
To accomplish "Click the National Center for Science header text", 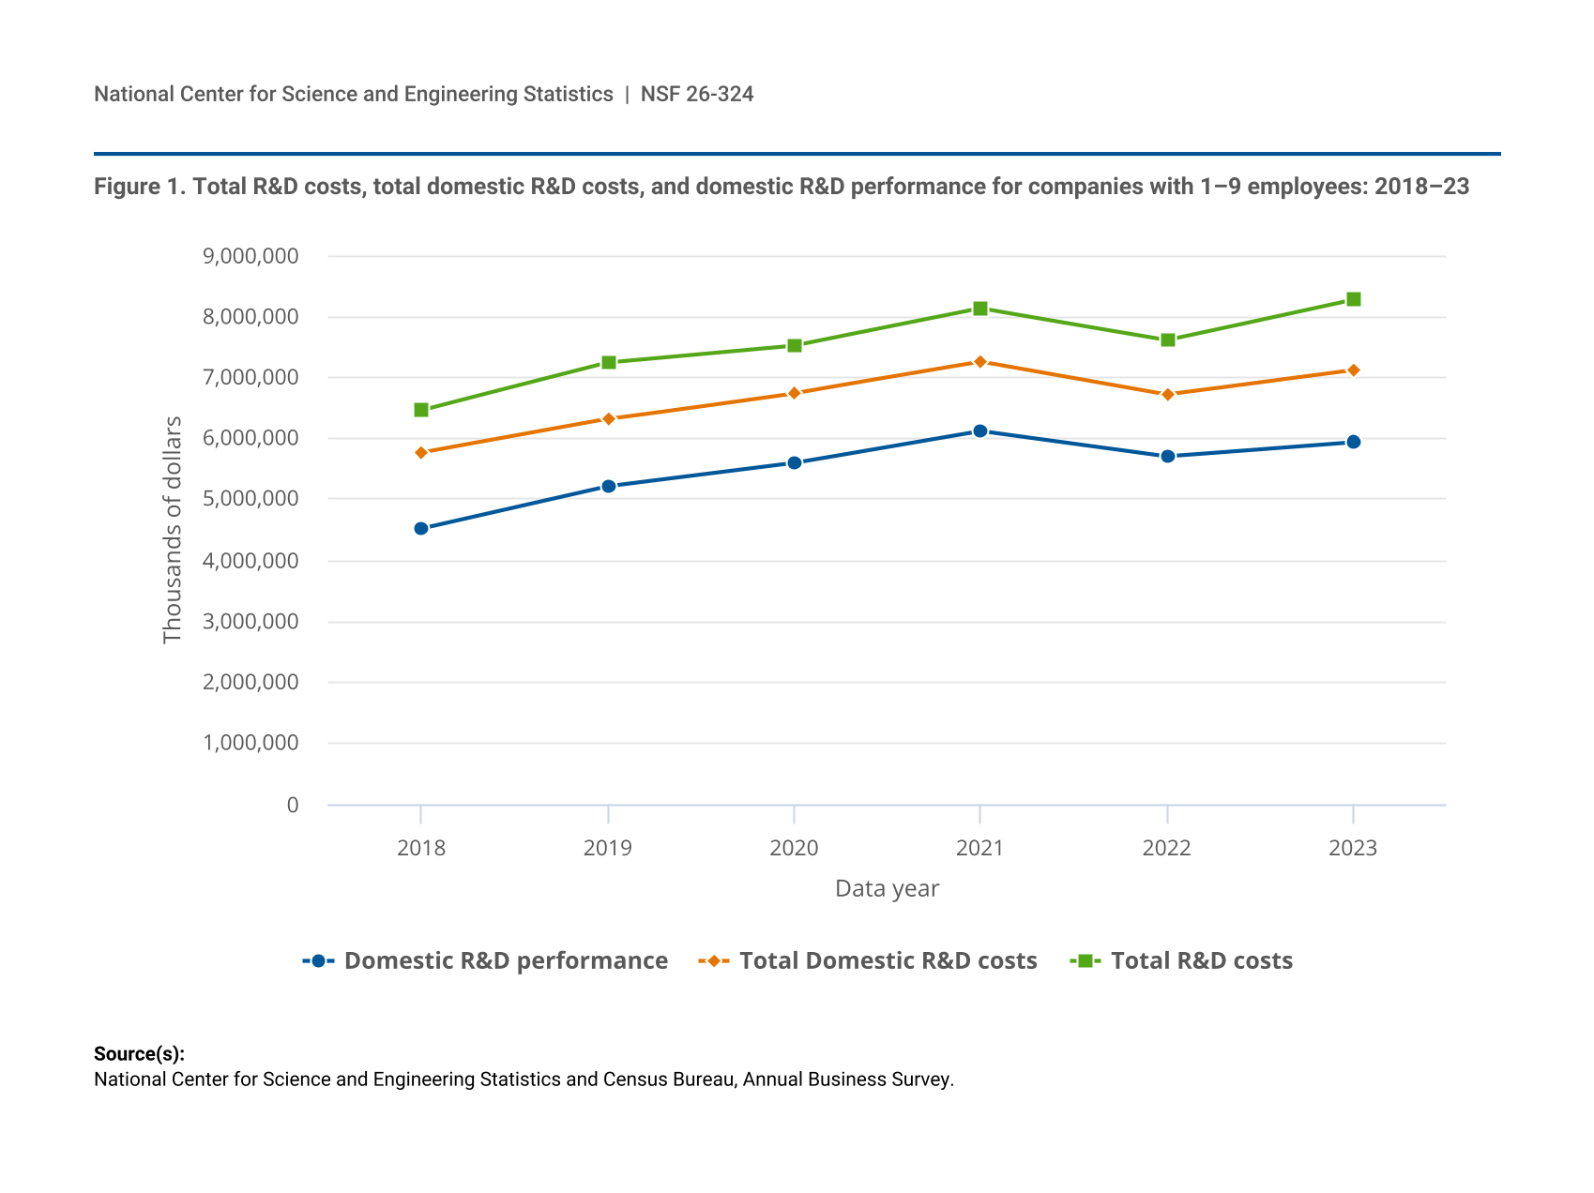I will [354, 94].
